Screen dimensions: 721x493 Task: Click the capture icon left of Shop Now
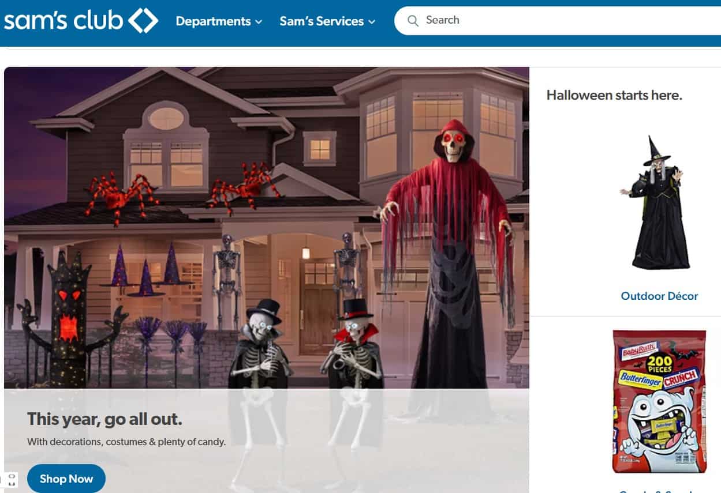pyautogui.click(x=12, y=480)
